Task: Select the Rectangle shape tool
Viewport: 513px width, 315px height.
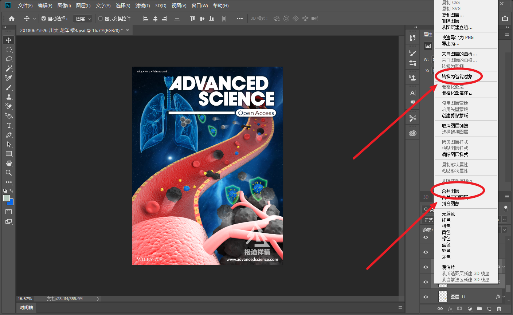Action: tap(9, 154)
